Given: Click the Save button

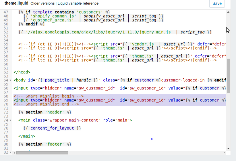Looking at the screenshot, I should (x=217, y=3).
